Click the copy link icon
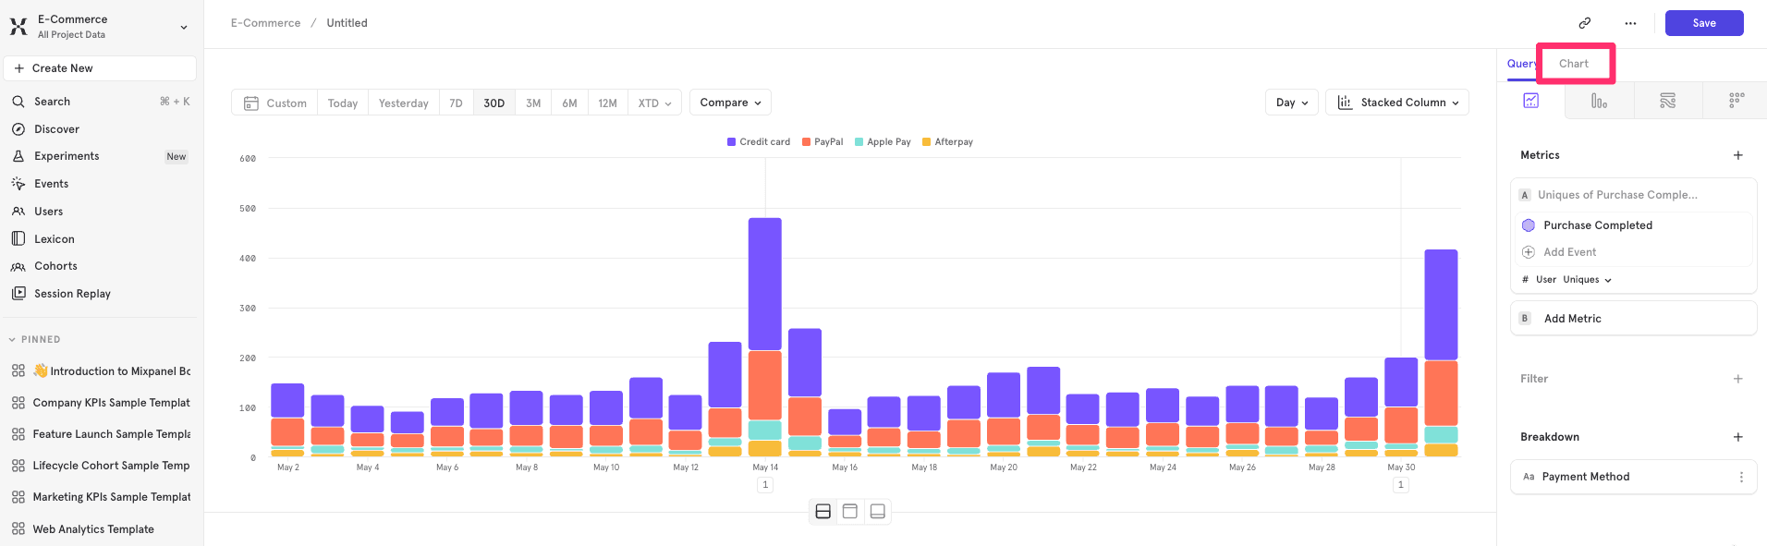This screenshot has width=1767, height=546. [1584, 23]
